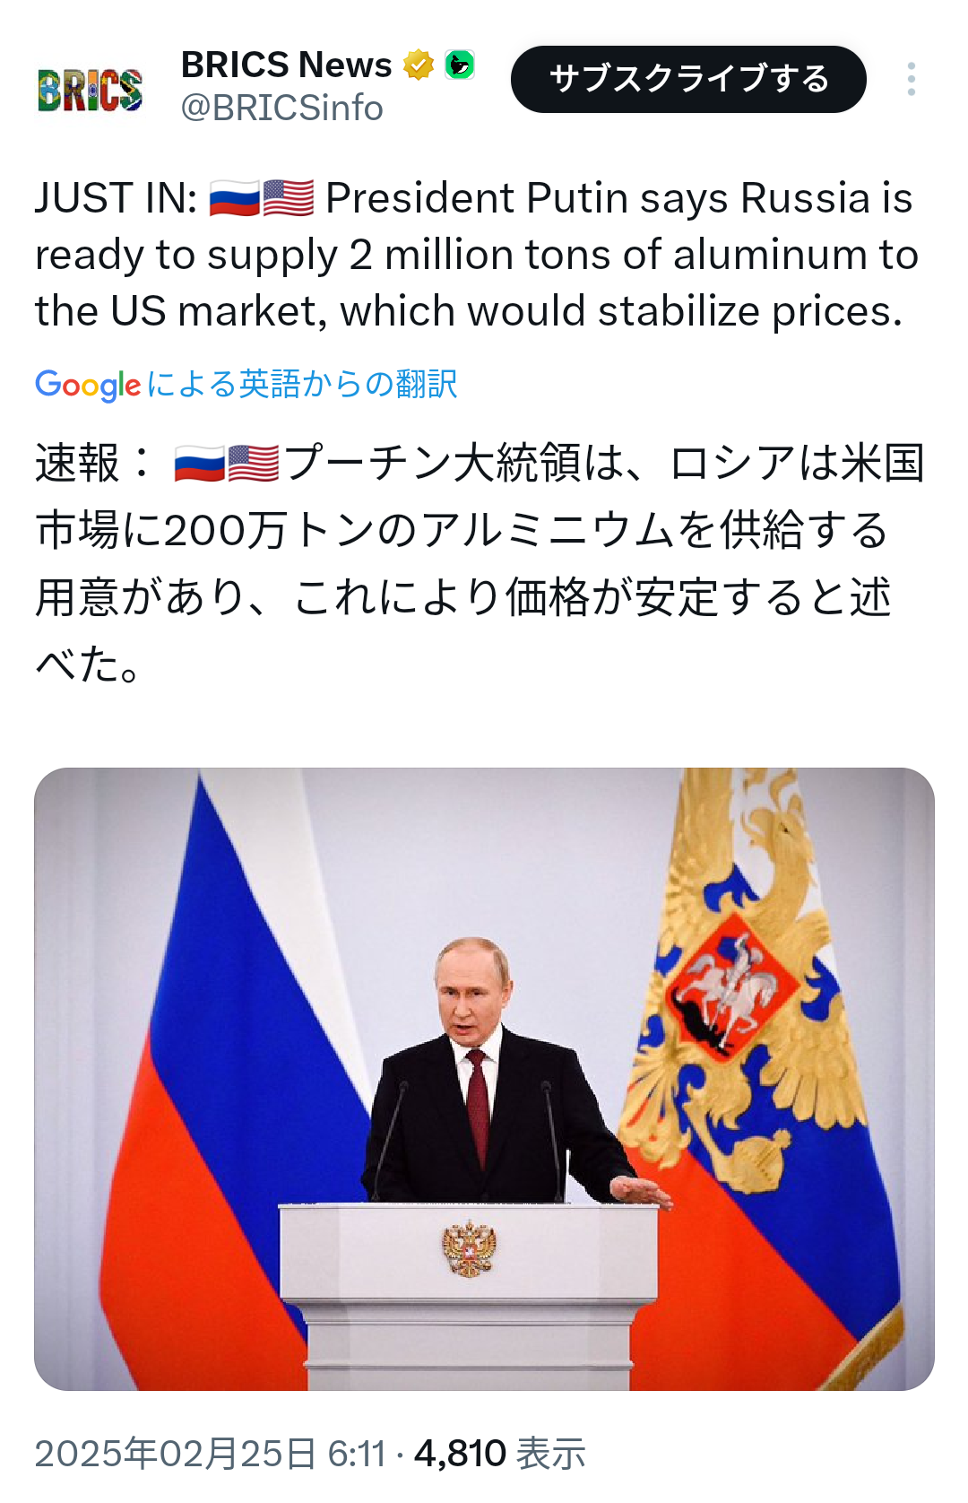The height and width of the screenshot is (1503, 968).
Task: Click the Russian flag emoji after 速報
Action: 200,465
